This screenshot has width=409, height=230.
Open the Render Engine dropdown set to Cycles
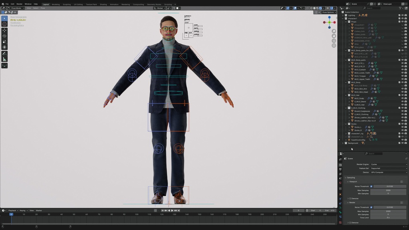(x=388, y=164)
